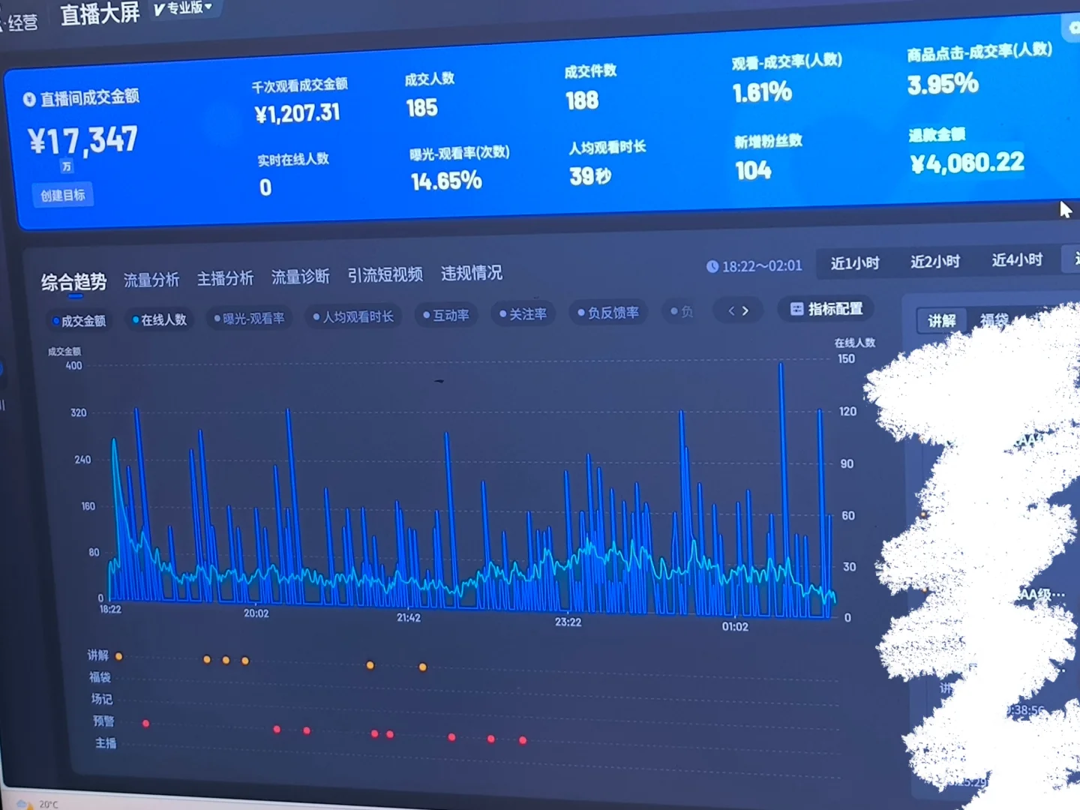Click the earliest 讲解 marker near 18:22
This screenshot has height=810, width=1080.
tap(118, 657)
